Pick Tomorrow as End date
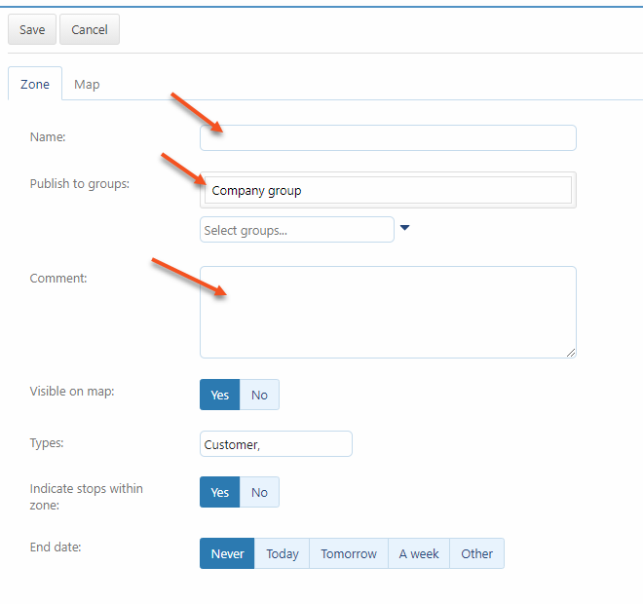Viewport: 643px width, 604px height. click(x=349, y=553)
